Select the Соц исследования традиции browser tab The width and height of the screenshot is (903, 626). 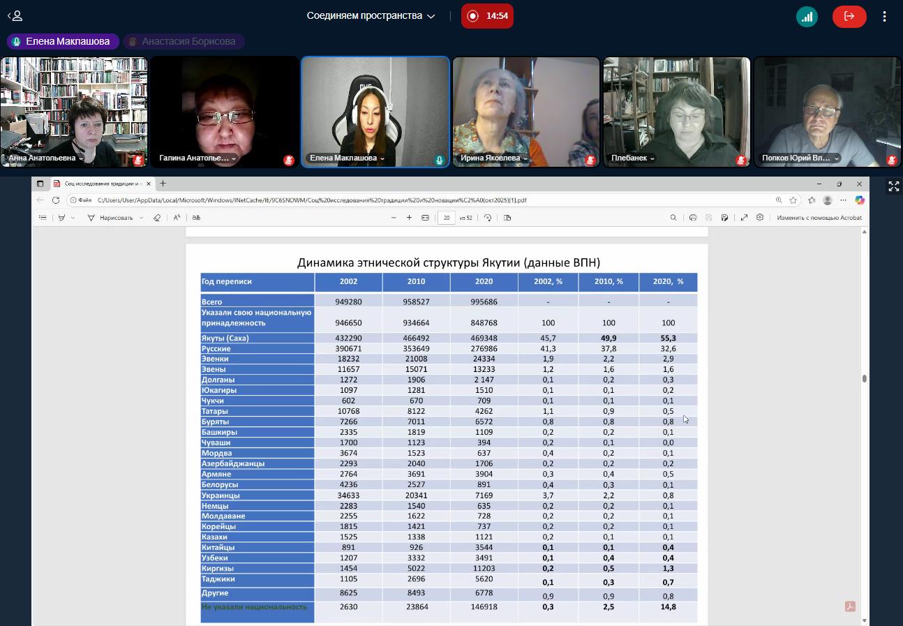tap(103, 184)
